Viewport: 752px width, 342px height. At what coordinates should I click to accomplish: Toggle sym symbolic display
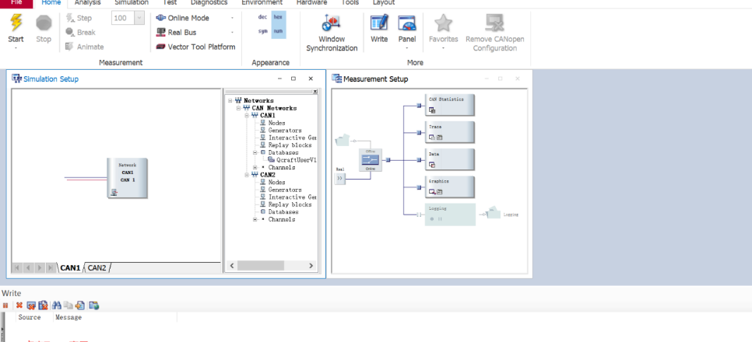(x=263, y=30)
